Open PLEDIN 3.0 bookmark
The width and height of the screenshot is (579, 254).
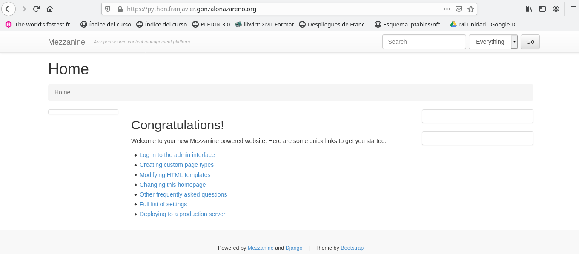point(211,24)
